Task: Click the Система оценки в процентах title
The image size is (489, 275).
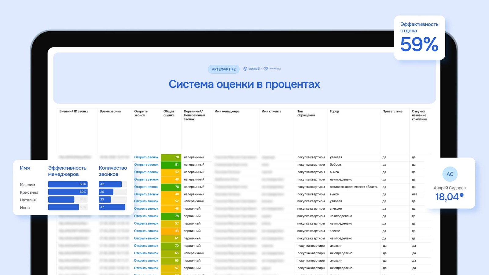Action: click(x=244, y=84)
